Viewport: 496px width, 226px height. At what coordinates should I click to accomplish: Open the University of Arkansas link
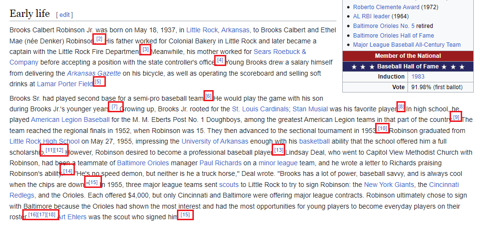coord(215,141)
